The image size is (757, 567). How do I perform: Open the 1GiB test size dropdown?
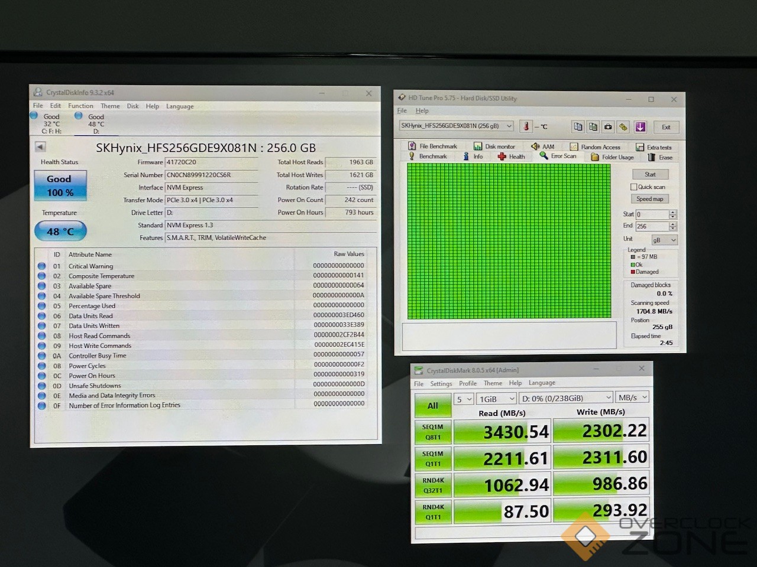497,399
